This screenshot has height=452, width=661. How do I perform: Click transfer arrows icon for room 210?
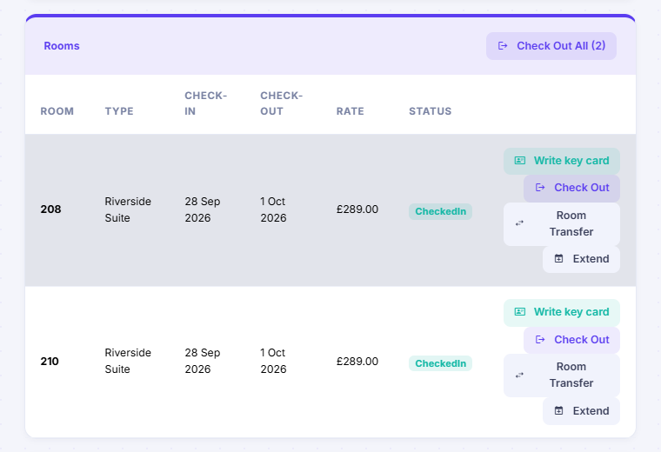tap(520, 375)
